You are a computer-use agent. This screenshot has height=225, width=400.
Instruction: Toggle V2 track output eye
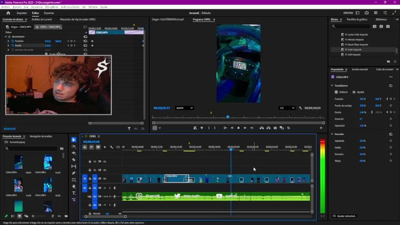click(x=105, y=170)
